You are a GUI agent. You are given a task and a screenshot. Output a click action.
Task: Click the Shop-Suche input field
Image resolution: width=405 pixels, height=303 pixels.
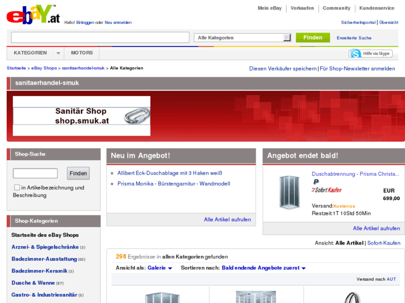(35, 173)
